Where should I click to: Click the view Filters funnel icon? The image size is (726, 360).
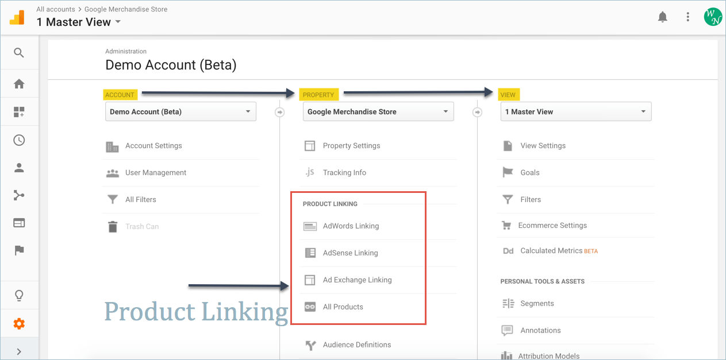[x=508, y=200]
